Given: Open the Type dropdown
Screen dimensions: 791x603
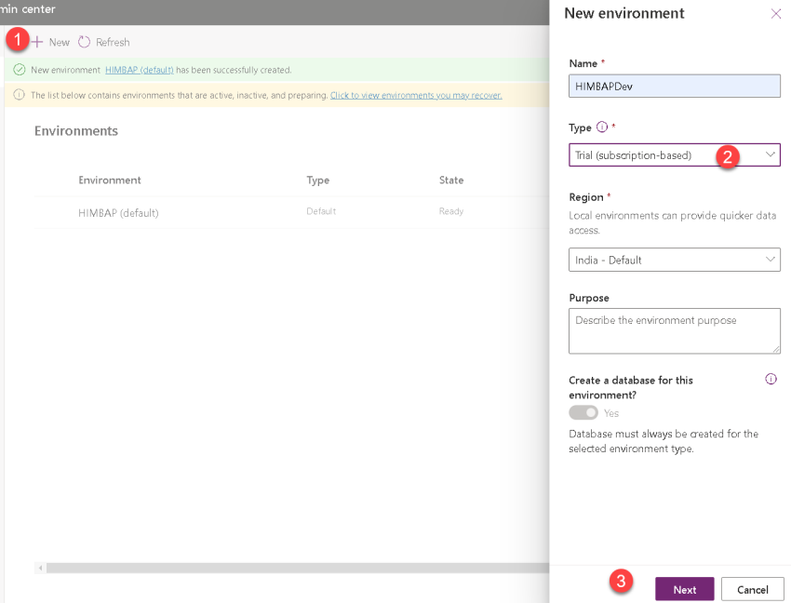Looking at the screenshot, I should click(674, 154).
